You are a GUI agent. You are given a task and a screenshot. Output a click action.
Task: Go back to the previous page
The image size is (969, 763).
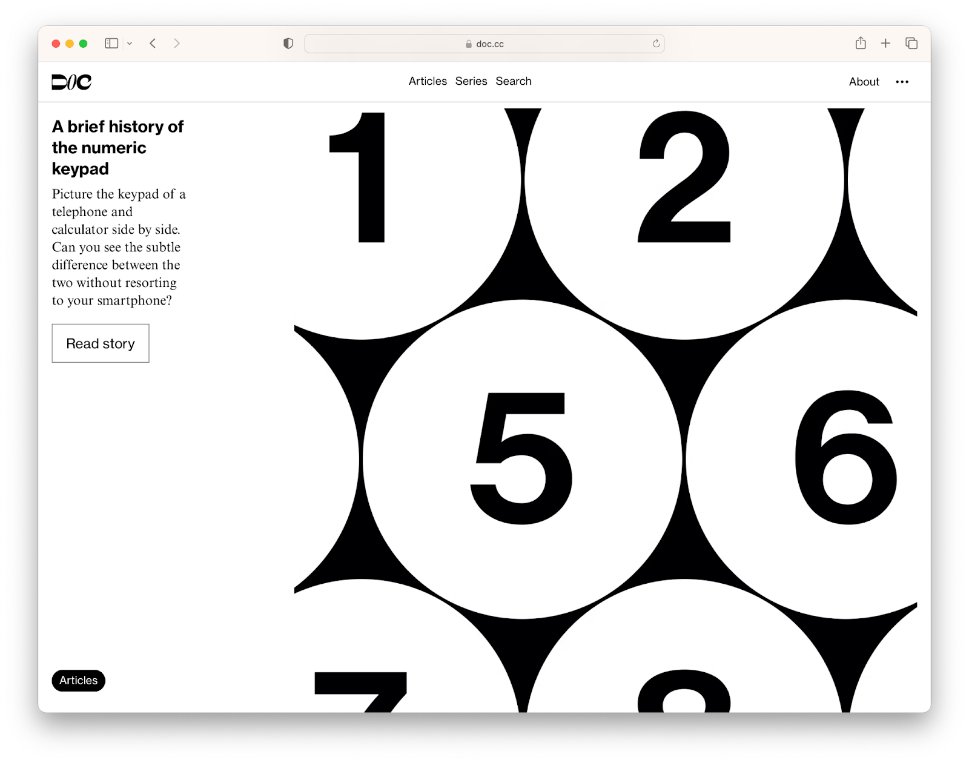click(x=153, y=44)
